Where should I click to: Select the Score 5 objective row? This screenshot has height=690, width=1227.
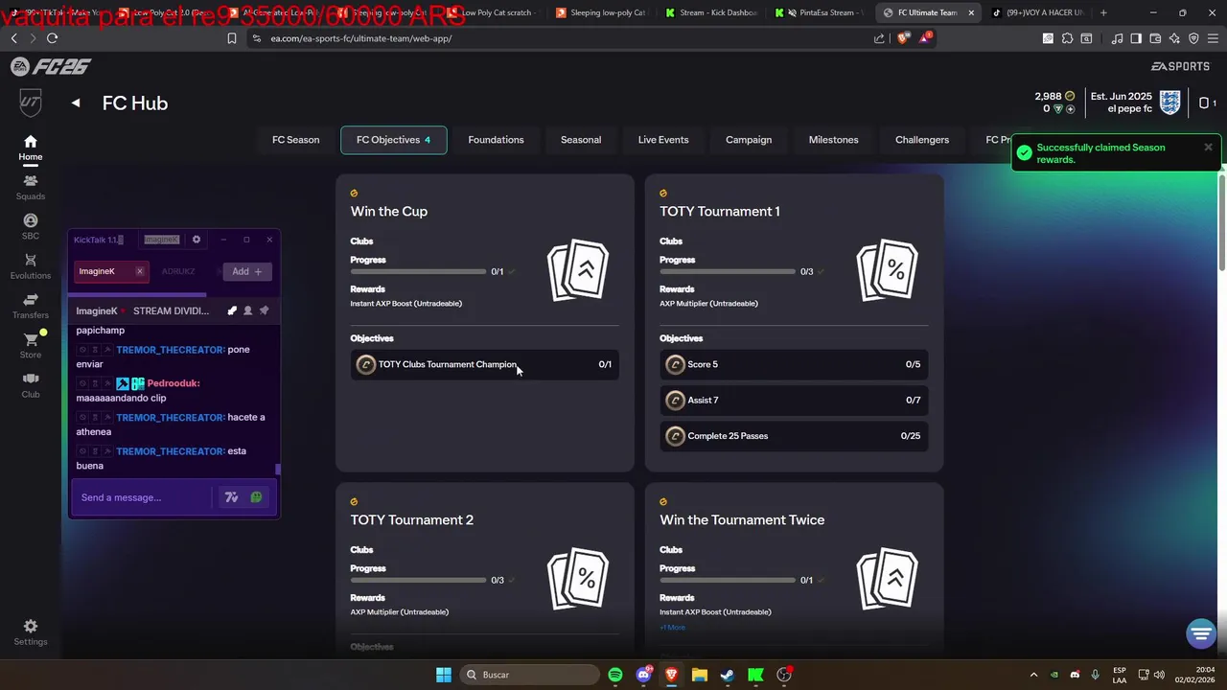click(794, 364)
